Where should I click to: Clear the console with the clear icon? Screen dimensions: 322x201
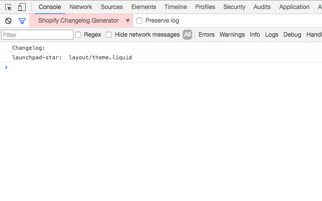coord(9,21)
